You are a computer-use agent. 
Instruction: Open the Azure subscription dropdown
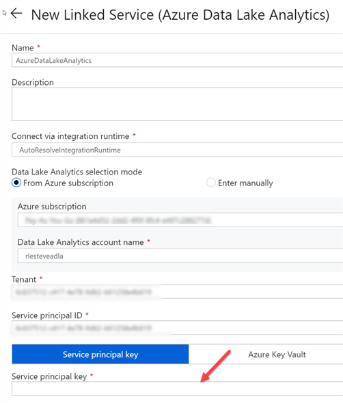click(180, 220)
